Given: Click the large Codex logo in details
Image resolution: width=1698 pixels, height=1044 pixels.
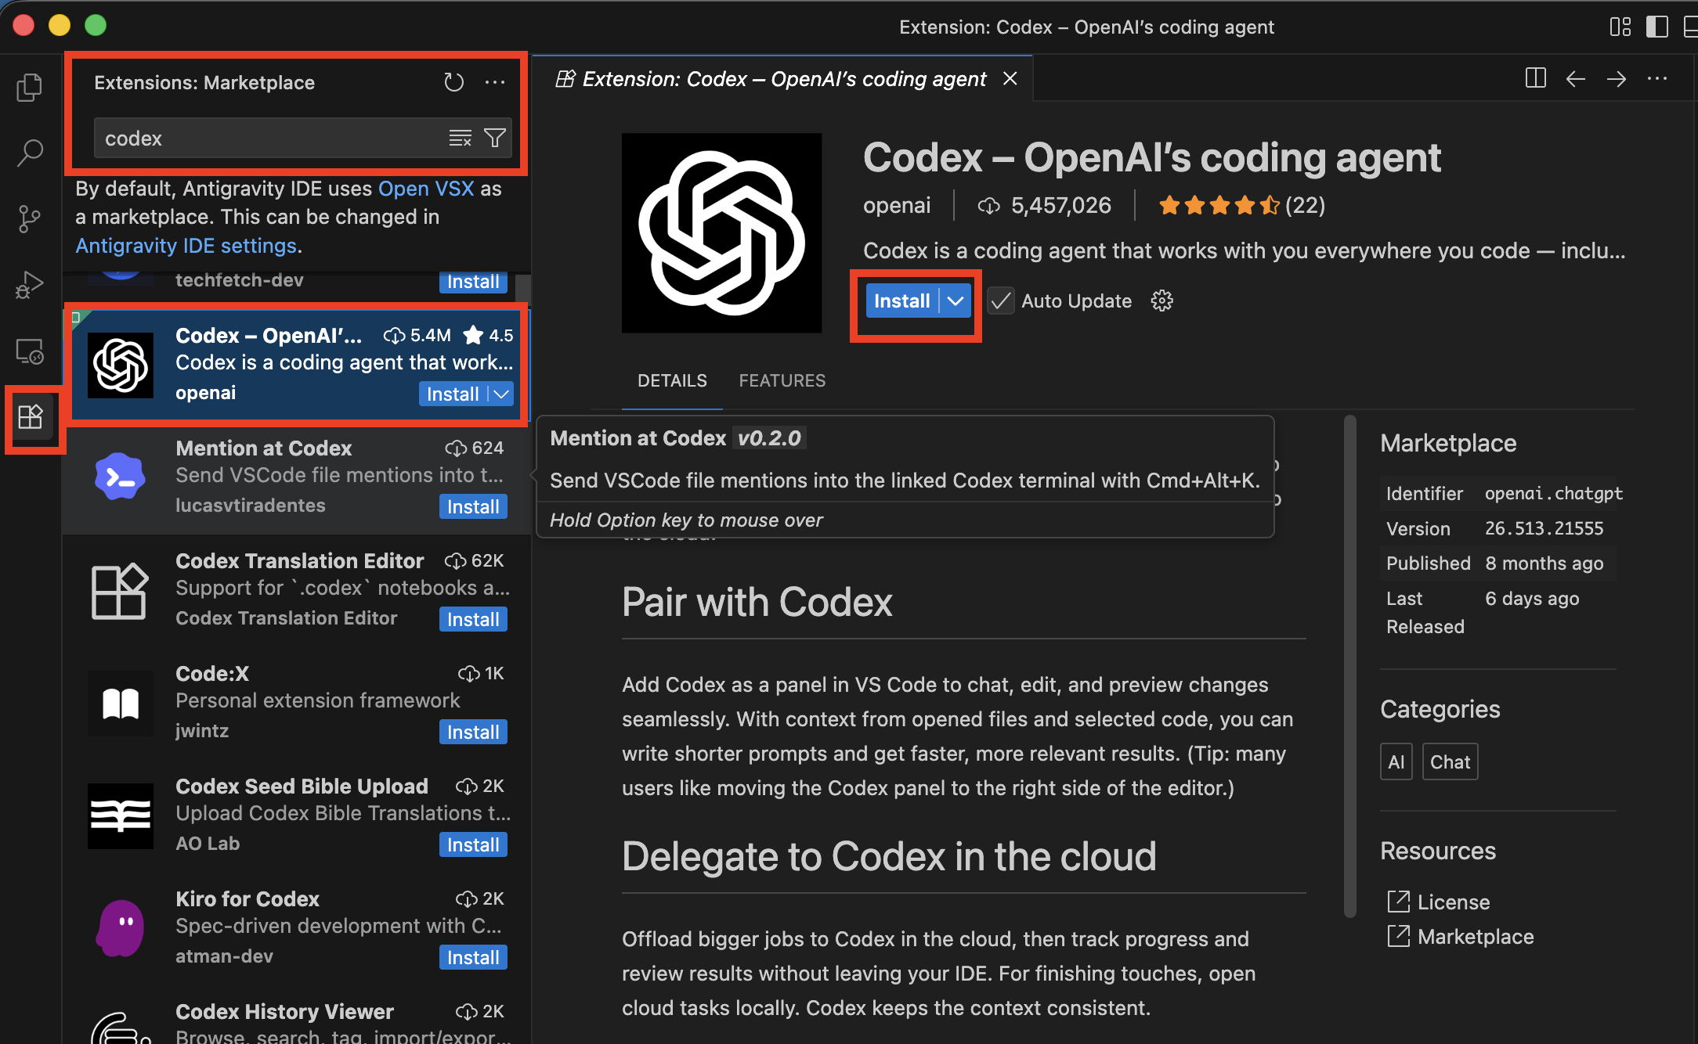Looking at the screenshot, I should click(x=722, y=233).
